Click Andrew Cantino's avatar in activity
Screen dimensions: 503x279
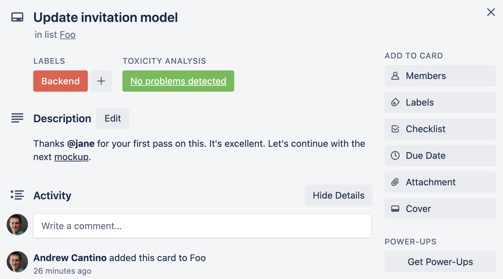pyautogui.click(x=17, y=262)
